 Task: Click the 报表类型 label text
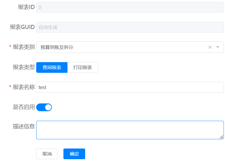(x=24, y=67)
